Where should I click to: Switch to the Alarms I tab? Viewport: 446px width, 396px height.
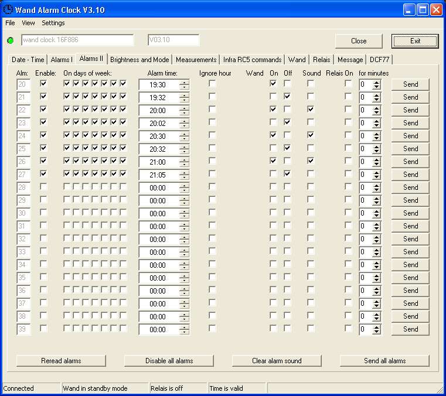(62, 60)
